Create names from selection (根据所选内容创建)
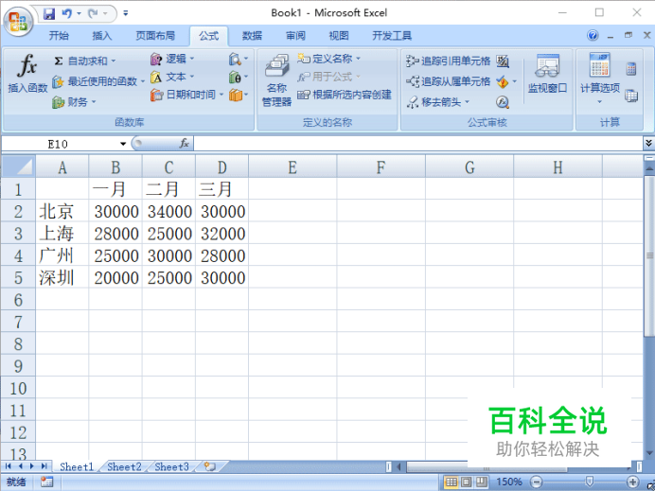655x491 pixels. pyautogui.click(x=345, y=95)
